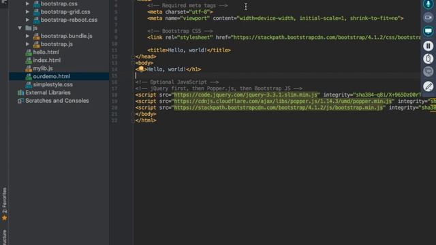Click the bootstrap.min.js stackpath URL
Screen dimensions: 436x245
click(279, 108)
